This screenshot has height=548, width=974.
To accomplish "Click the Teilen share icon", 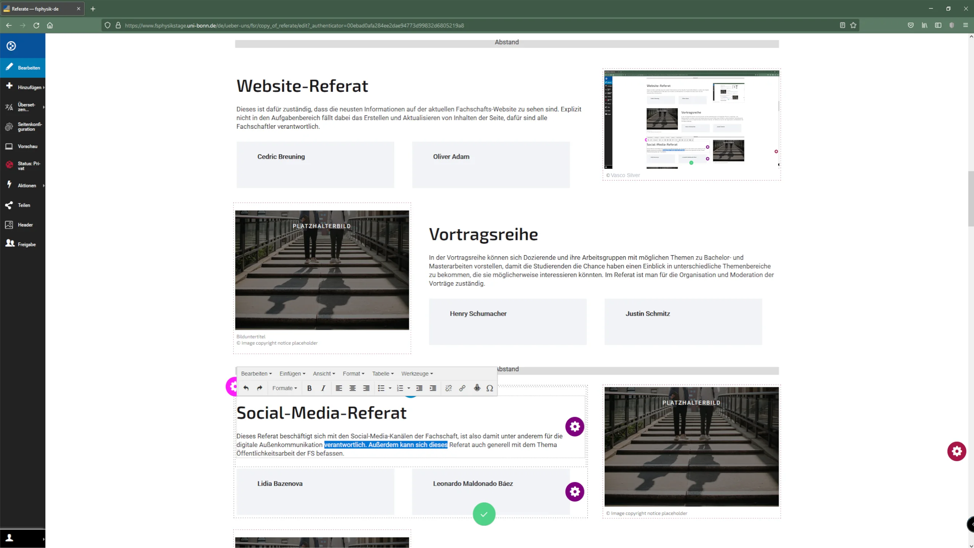I will click(10, 205).
